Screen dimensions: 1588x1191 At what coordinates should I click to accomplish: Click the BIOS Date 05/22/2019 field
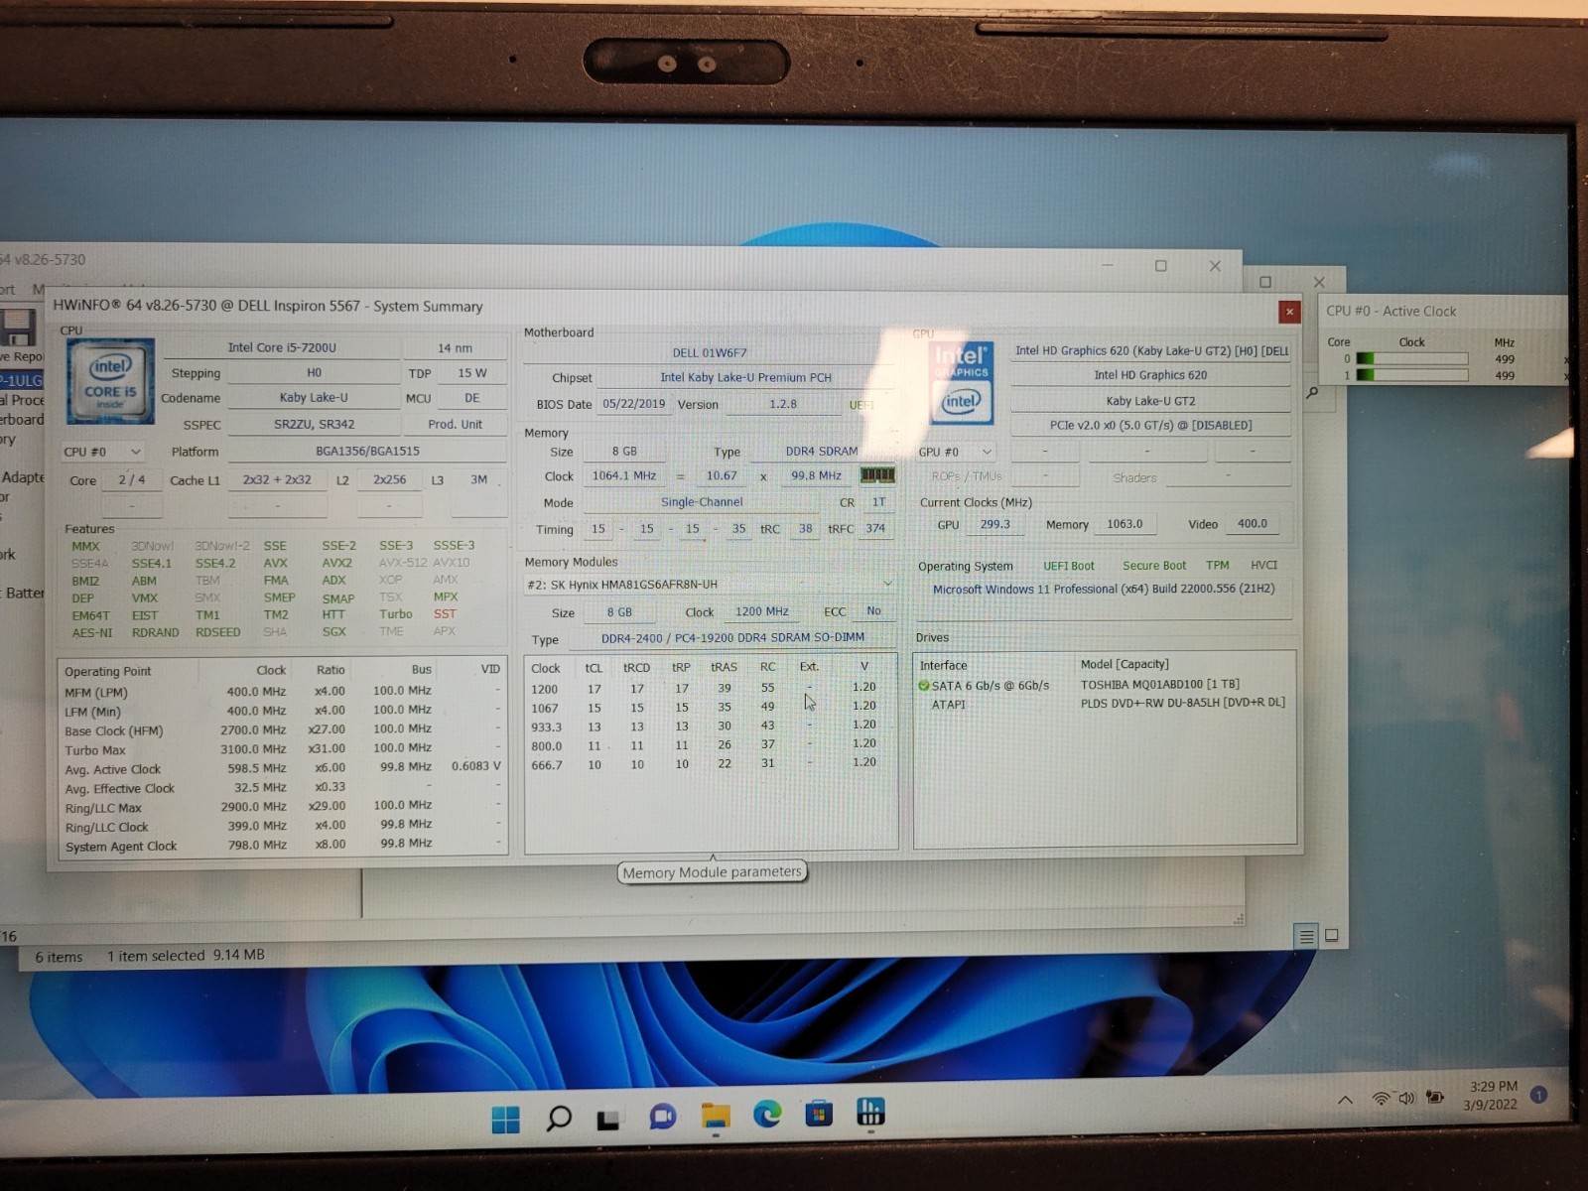(x=633, y=404)
